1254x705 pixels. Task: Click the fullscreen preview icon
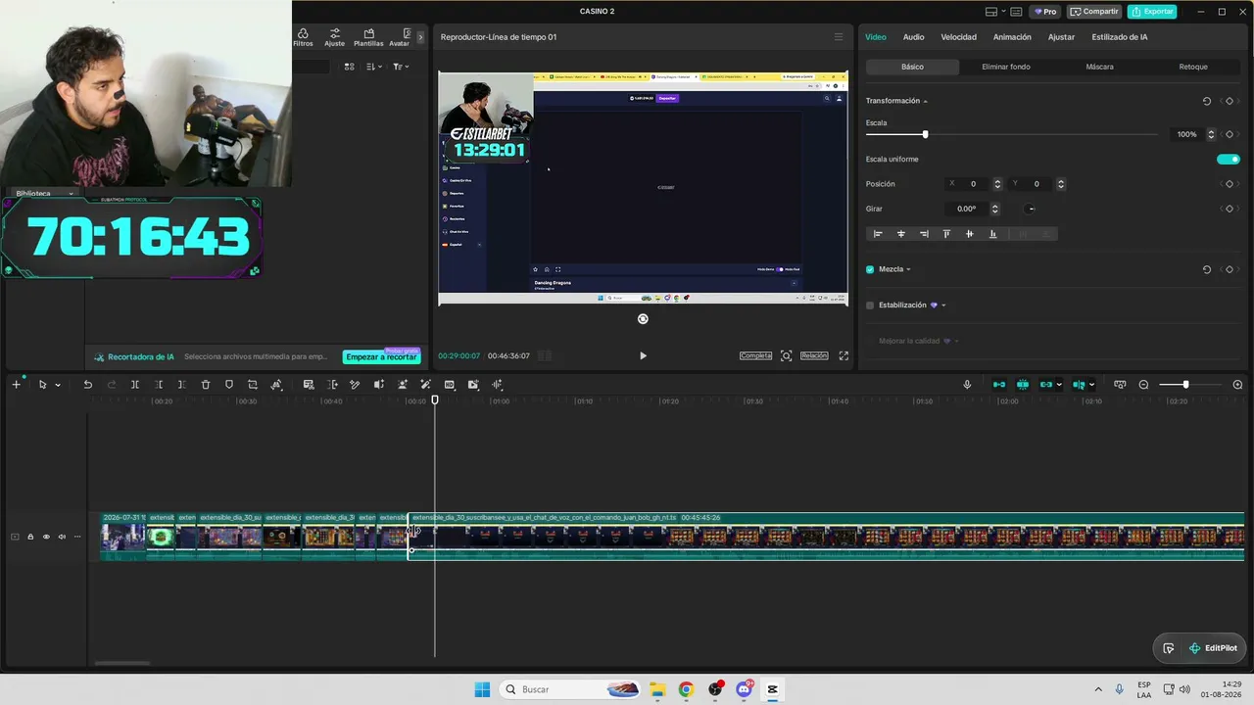tap(844, 356)
